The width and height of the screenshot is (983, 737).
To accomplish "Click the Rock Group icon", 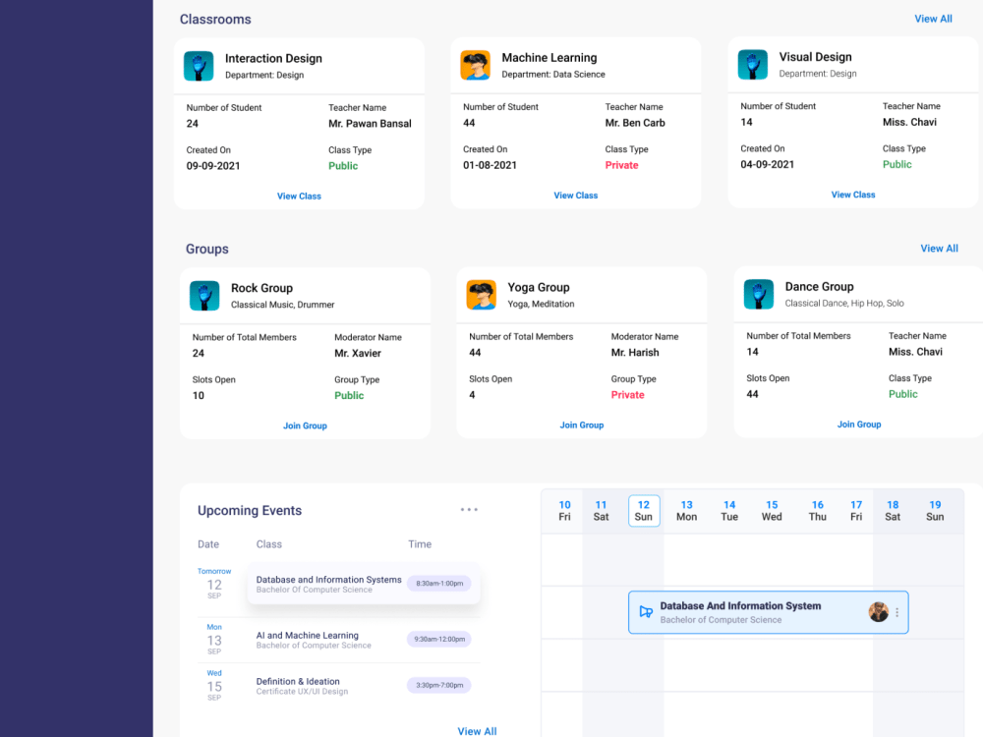I will click(204, 296).
